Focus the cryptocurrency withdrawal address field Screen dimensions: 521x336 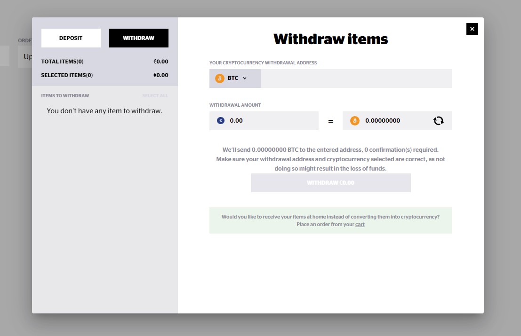point(356,78)
